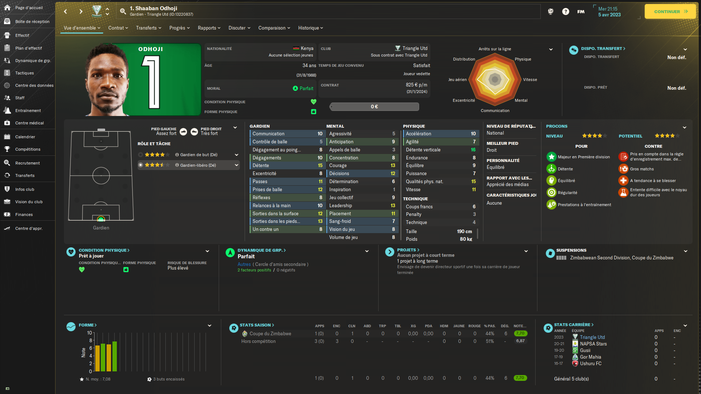Click the goalkeeper marker on the pitch
Screen dimensions: 701x394
point(101,219)
